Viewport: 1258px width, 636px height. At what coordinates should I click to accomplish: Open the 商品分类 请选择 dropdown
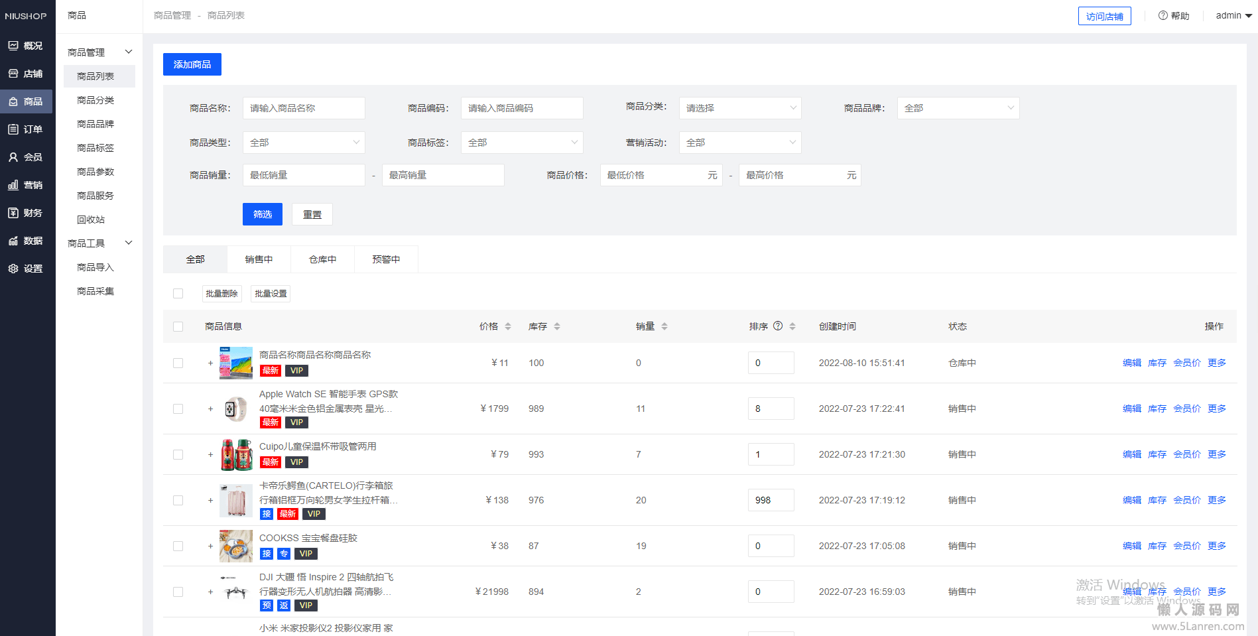click(x=740, y=108)
